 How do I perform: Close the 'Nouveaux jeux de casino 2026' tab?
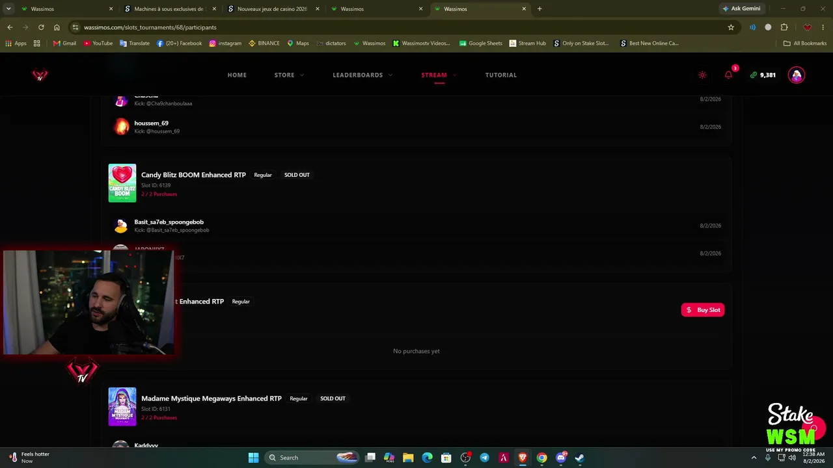[317, 9]
